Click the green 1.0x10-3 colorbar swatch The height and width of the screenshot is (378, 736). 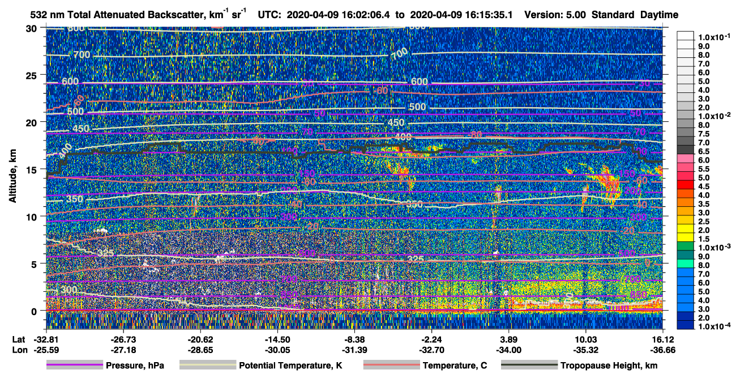click(686, 248)
